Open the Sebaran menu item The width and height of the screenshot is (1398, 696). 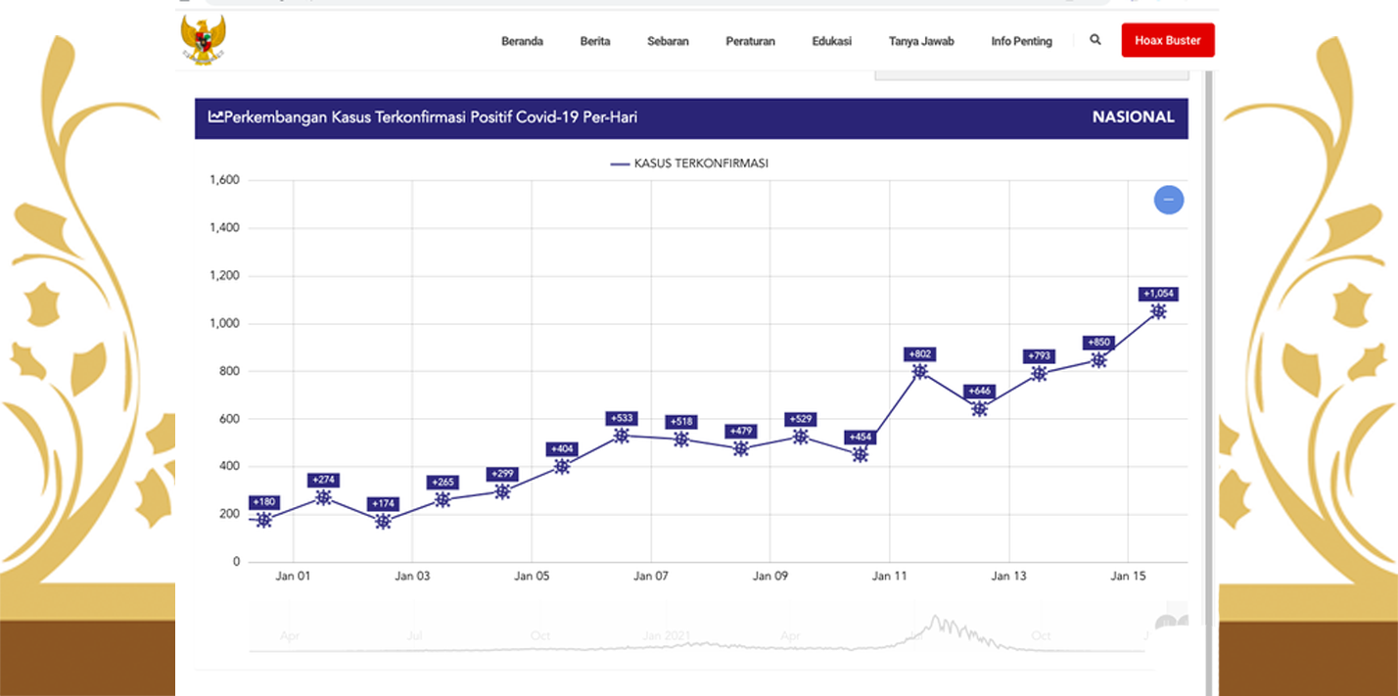(668, 41)
